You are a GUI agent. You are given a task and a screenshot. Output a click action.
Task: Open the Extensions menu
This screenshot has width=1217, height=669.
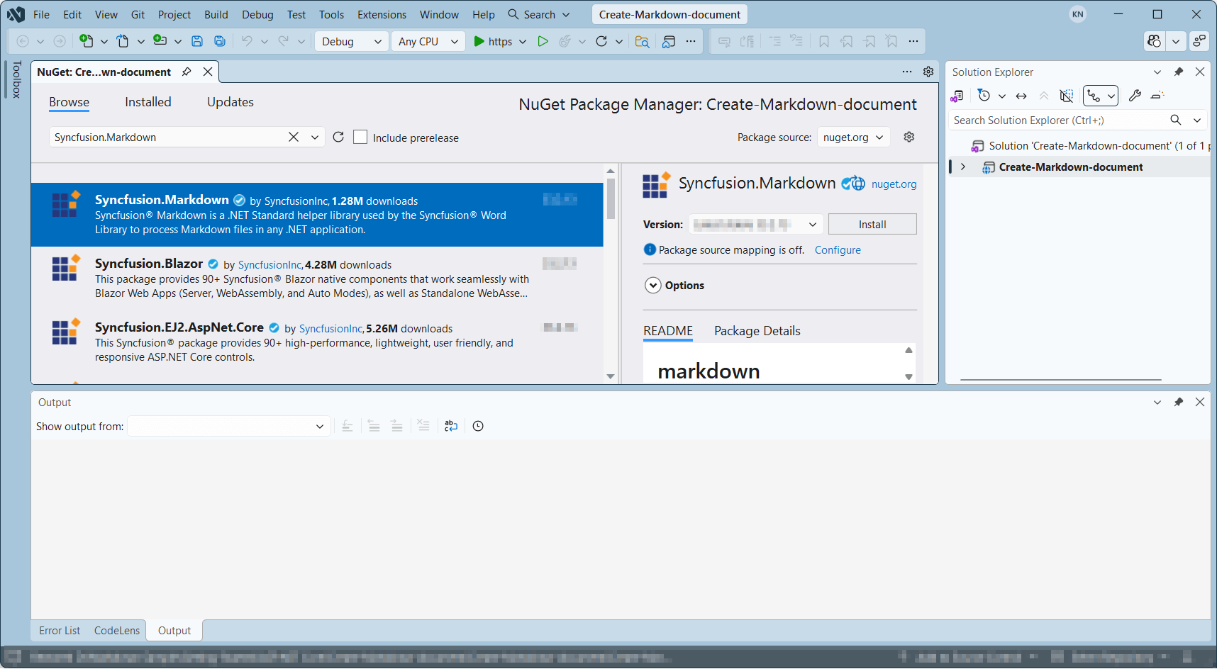click(382, 14)
